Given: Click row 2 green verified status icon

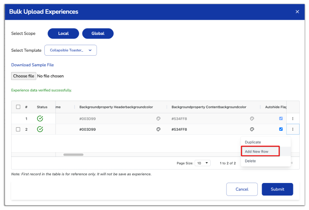Looking at the screenshot, I should 40,129.
